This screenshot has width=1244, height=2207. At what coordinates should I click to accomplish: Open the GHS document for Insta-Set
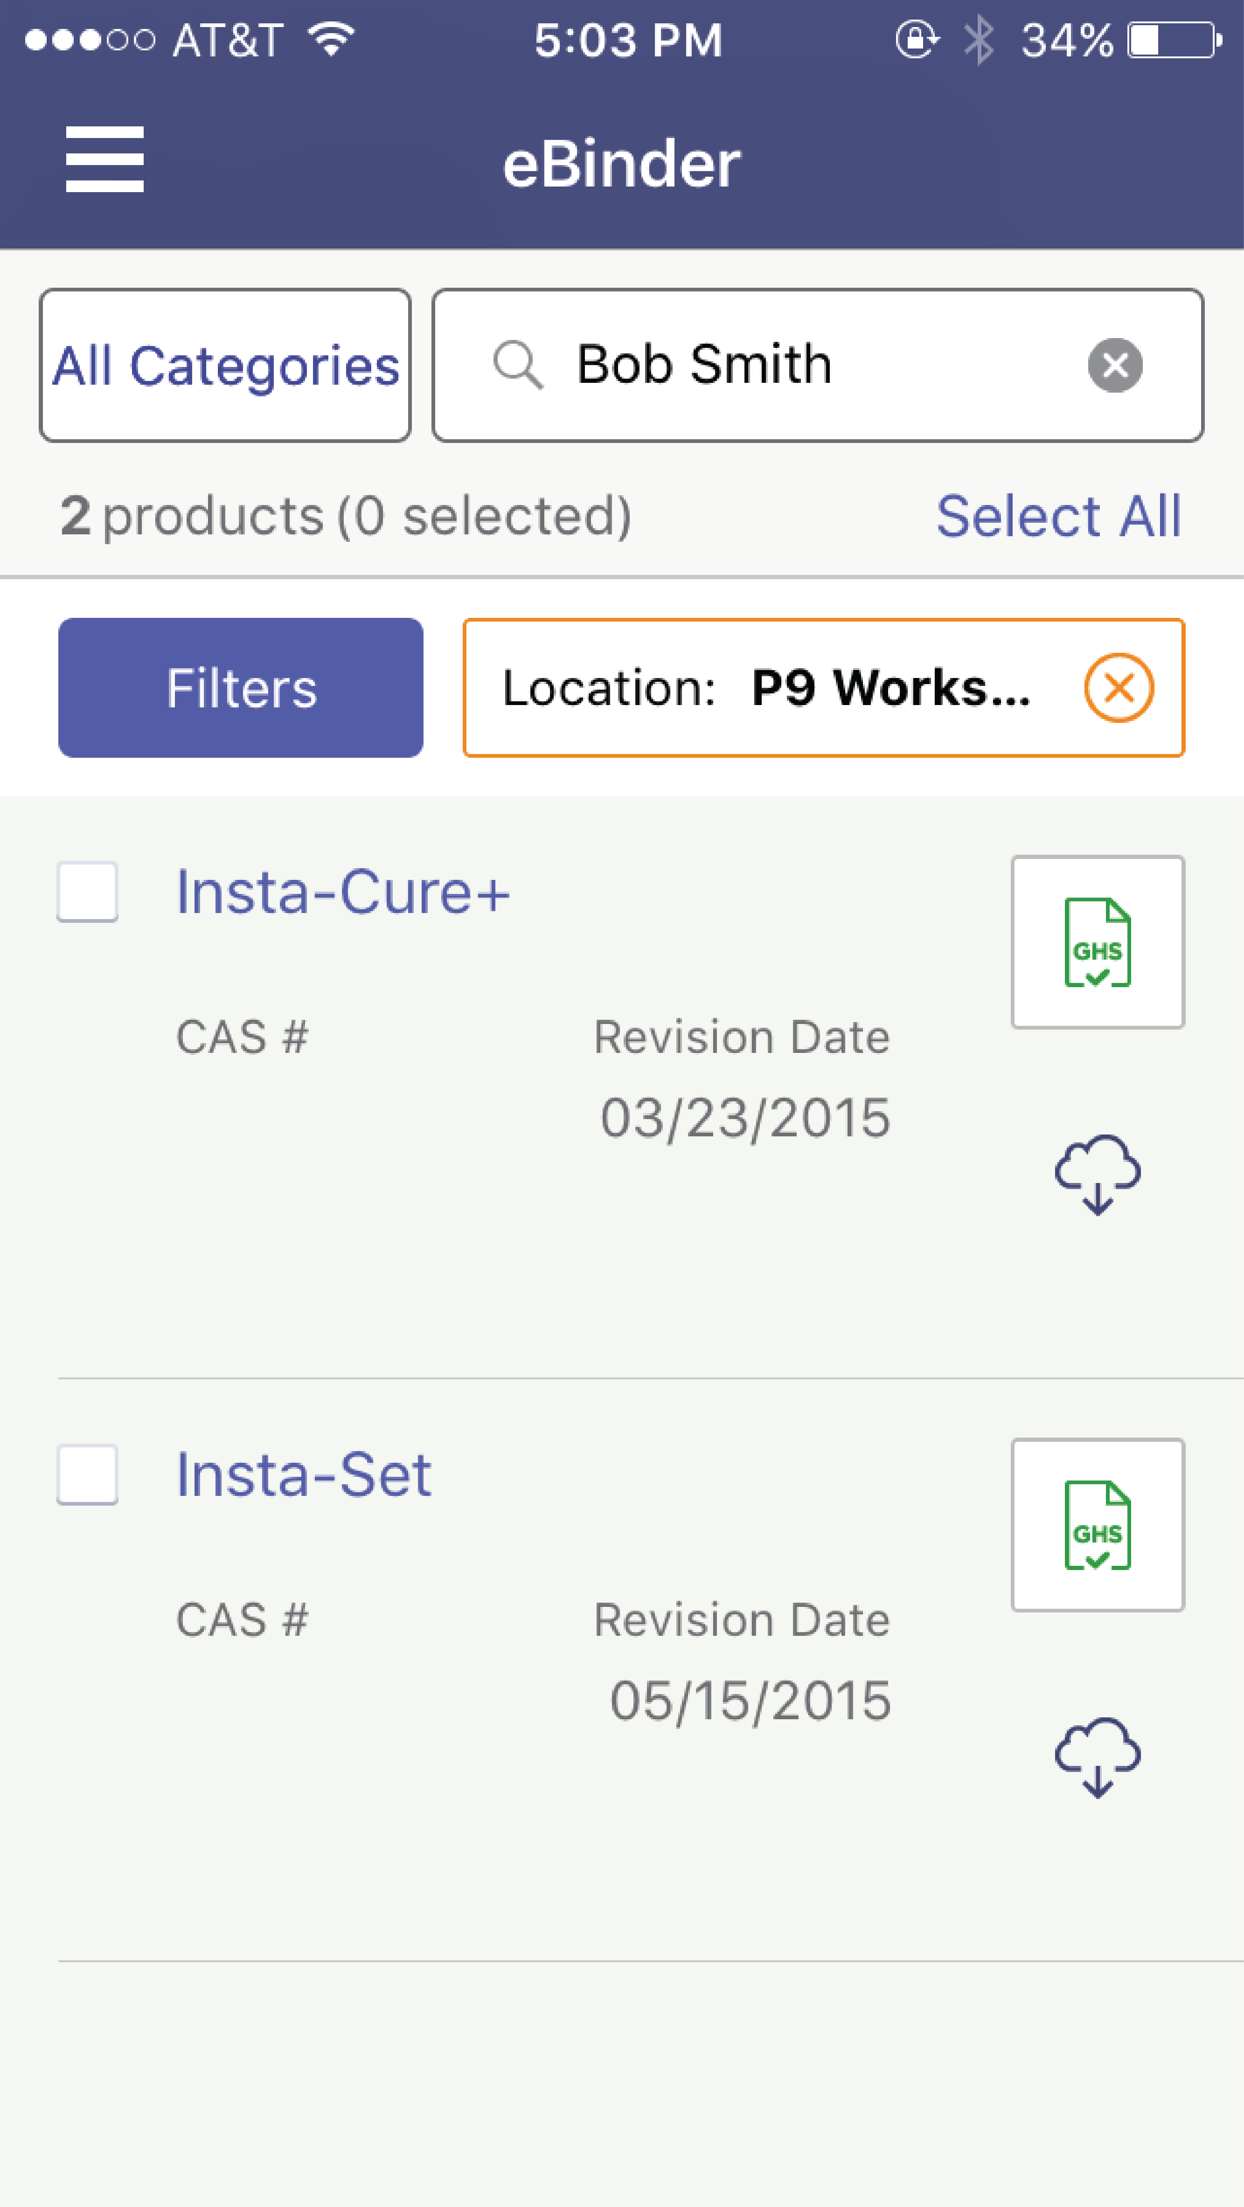pos(1098,1525)
